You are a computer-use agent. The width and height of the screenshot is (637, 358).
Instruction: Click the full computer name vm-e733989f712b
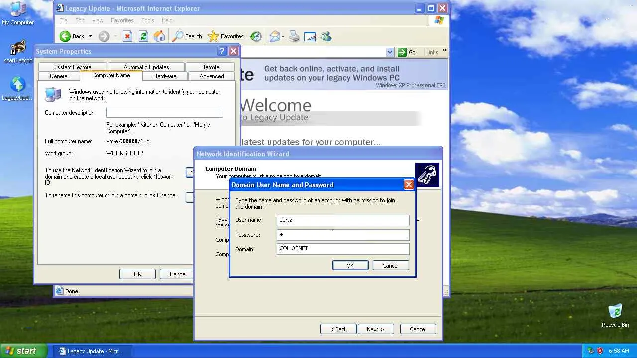tap(128, 141)
